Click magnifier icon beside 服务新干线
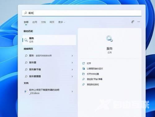Viewport: 155px width, 117px height. coord(26,69)
